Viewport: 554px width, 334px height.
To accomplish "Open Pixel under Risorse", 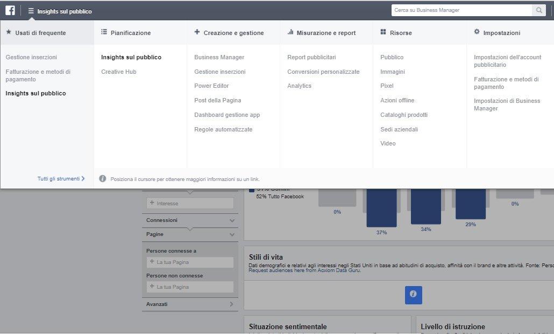I will (x=387, y=86).
